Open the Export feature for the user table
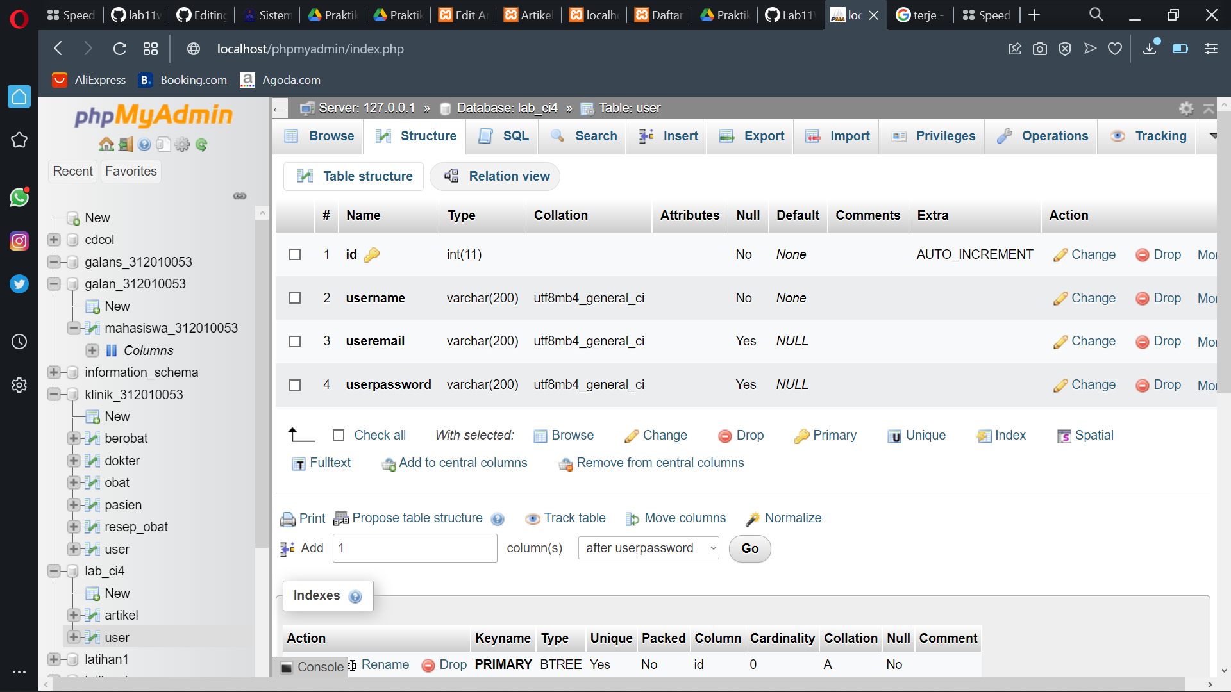This screenshot has width=1231, height=692. point(749,136)
